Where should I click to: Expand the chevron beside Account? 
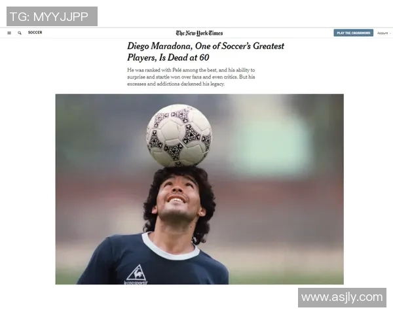[390, 33]
